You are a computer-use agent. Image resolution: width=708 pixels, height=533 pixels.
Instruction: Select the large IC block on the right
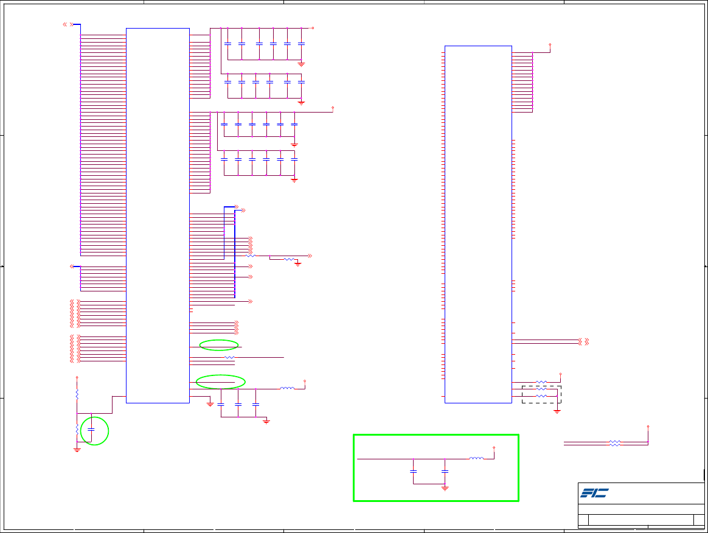(x=478, y=224)
